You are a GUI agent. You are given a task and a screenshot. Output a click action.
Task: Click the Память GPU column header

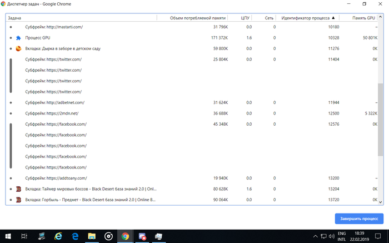point(363,18)
